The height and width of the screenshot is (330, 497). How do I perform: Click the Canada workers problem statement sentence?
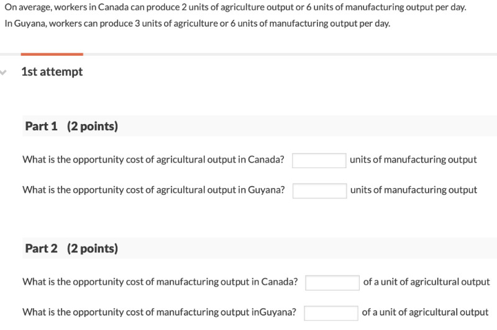coord(235,7)
